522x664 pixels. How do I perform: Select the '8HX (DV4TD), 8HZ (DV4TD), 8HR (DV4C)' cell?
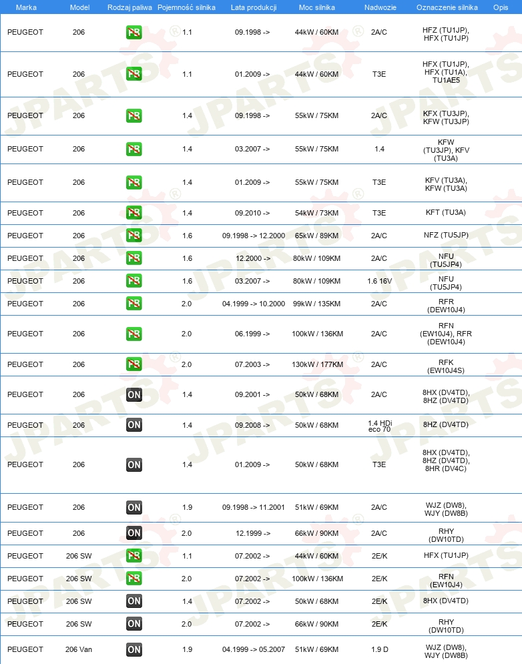[446, 460]
